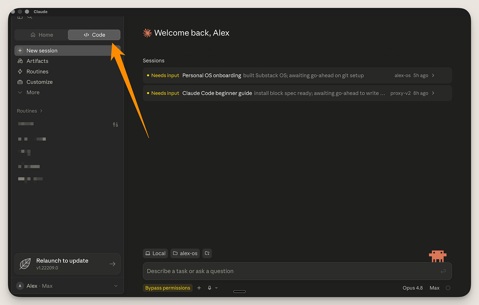Click the Sessions heading
Image resolution: width=479 pixels, height=305 pixels.
[154, 61]
